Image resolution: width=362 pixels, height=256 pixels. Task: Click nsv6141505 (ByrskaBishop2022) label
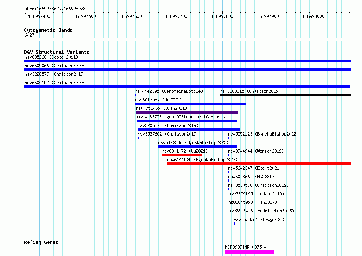point(202,160)
